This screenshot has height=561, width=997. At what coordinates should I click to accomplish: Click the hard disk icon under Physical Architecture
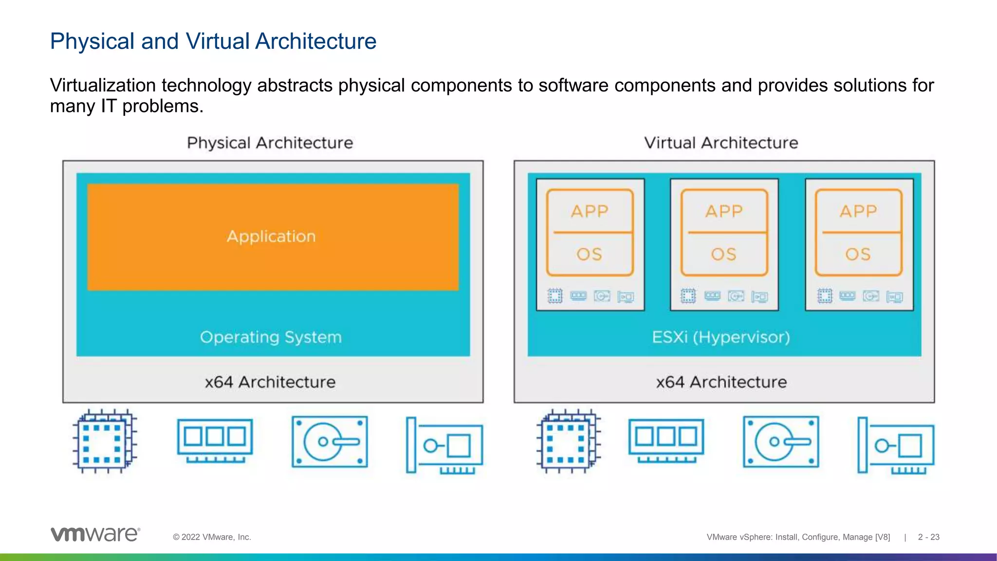tap(330, 442)
